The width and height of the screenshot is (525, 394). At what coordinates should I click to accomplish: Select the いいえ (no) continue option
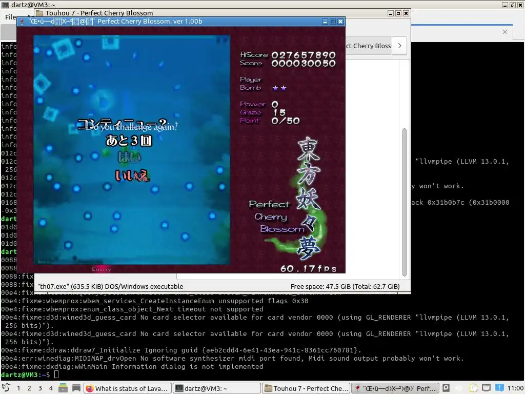(132, 175)
